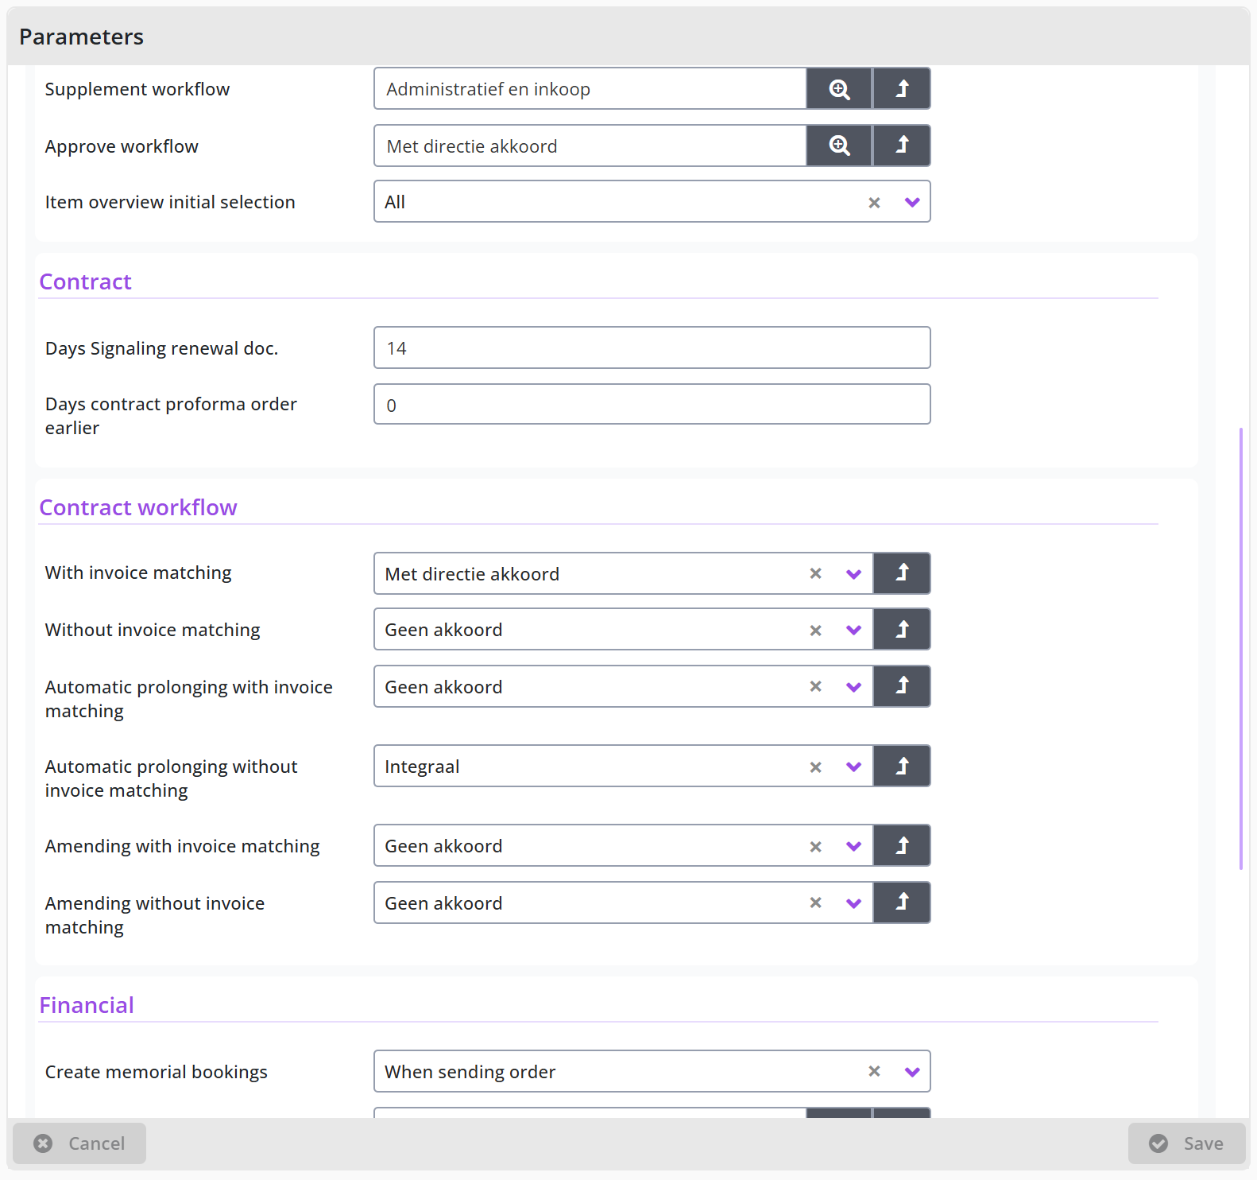1257x1180 pixels.
Task: Click arrow button for Amending with invoice matching
Action: pyautogui.click(x=902, y=845)
